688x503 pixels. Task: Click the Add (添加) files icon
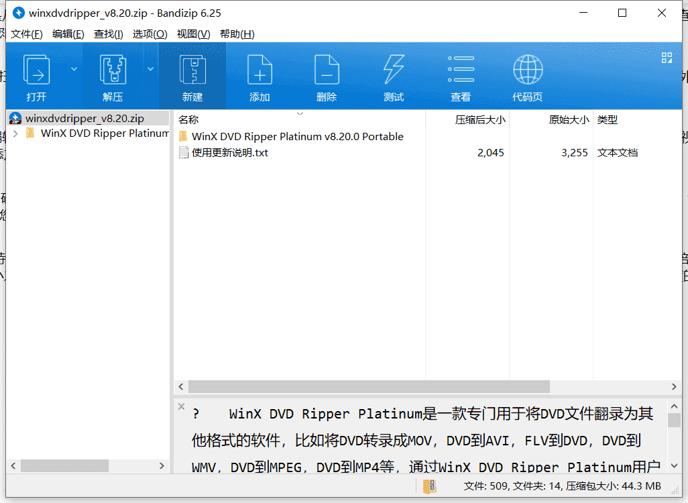click(260, 69)
